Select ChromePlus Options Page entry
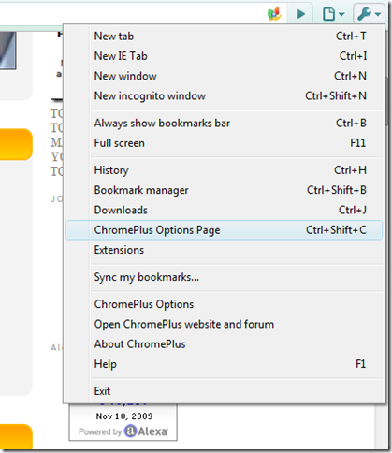The image size is (392, 453). (224, 230)
